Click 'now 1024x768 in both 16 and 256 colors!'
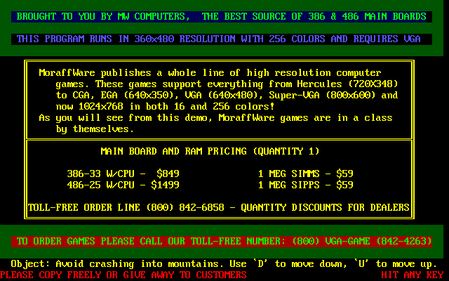This screenshot has height=281, width=449. click(166, 107)
